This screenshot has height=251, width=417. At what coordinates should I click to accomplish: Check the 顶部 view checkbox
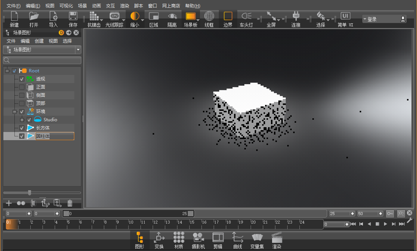(x=22, y=103)
